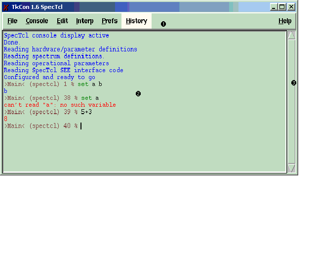Click the '5+3' command text
Image resolution: width=316 pixels, height=253 pixels.
point(86,112)
